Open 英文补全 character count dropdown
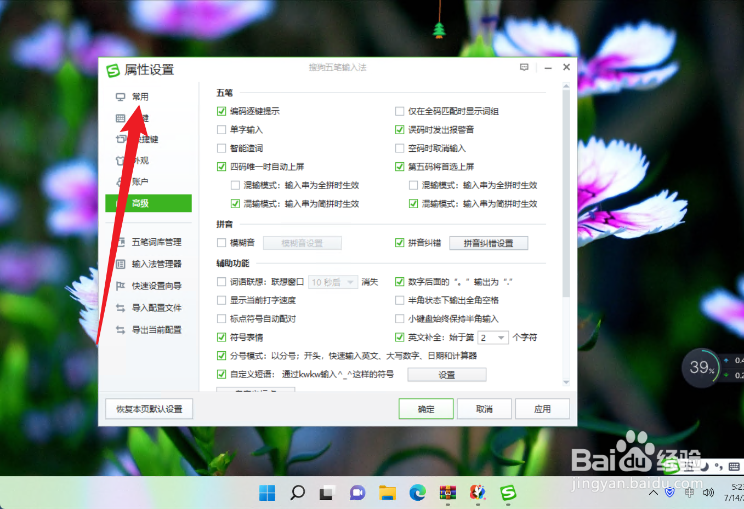 click(493, 338)
